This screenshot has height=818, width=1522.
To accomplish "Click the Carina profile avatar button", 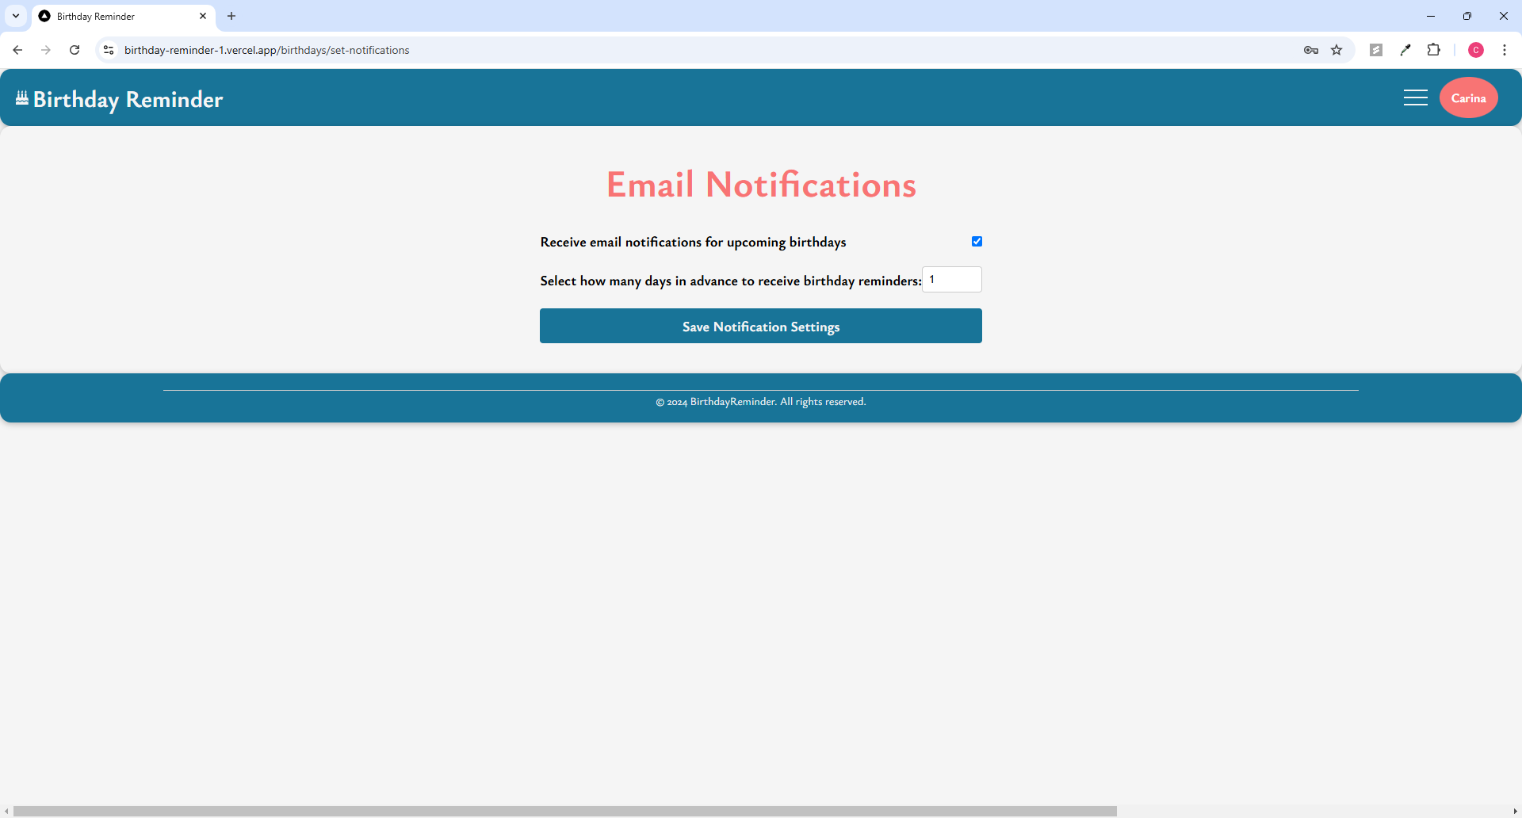I will 1468,97.
